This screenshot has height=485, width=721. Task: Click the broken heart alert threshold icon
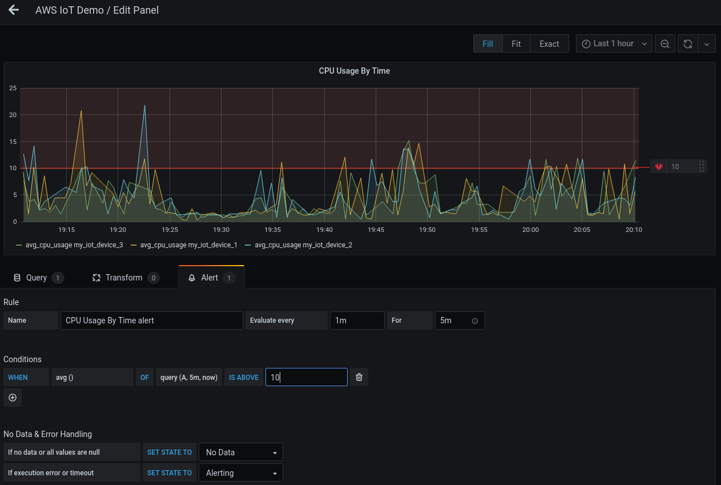click(x=659, y=166)
